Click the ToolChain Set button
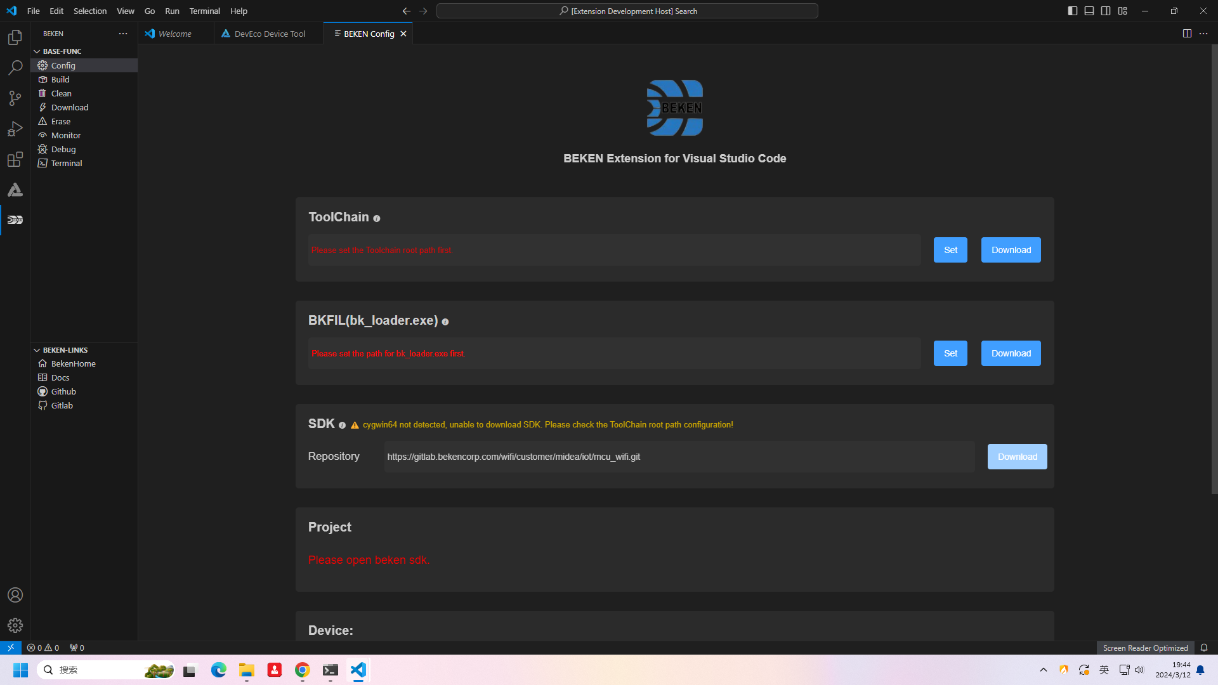Image resolution: width=1218 pixels, height=685 pixels. pos(950,250)
